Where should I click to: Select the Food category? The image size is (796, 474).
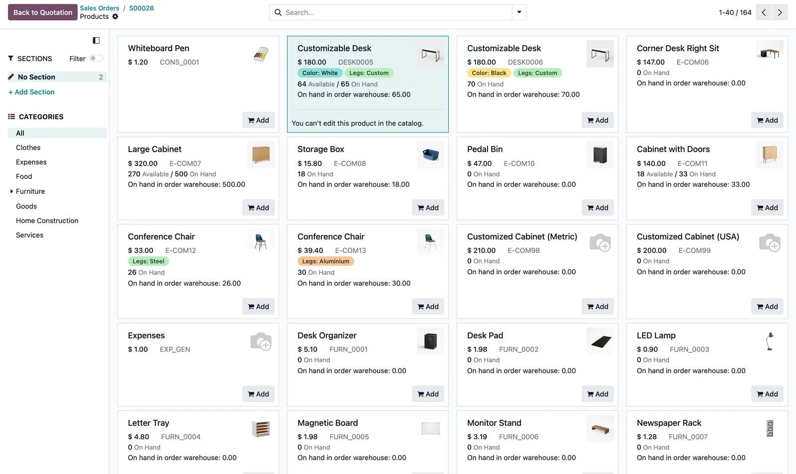point(24,176)
